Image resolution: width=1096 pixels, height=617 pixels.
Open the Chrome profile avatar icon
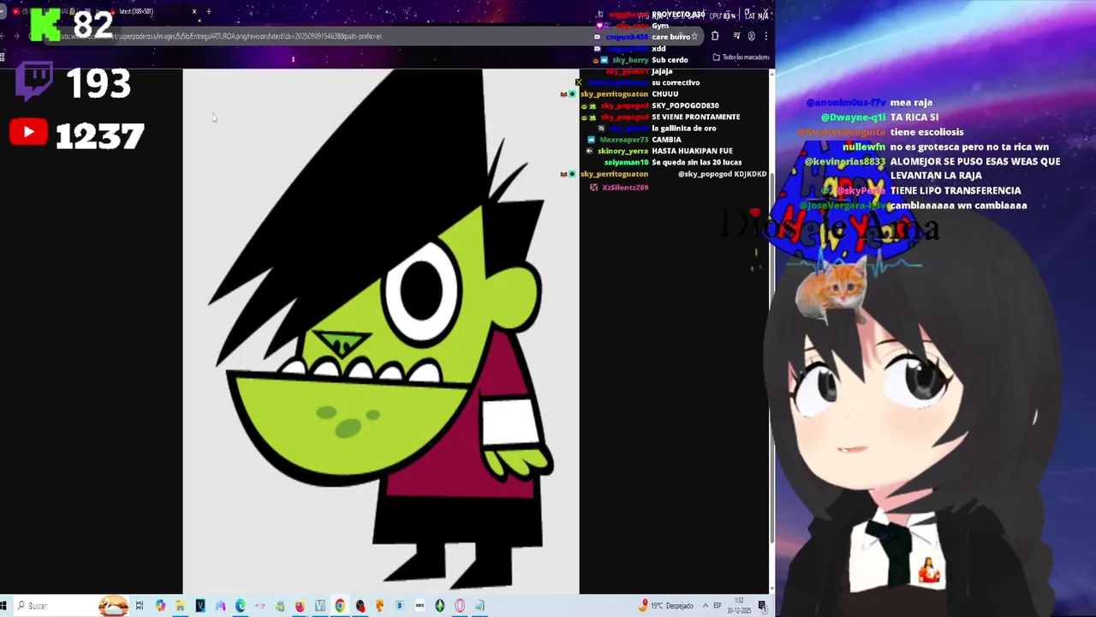tap(752, 36)
